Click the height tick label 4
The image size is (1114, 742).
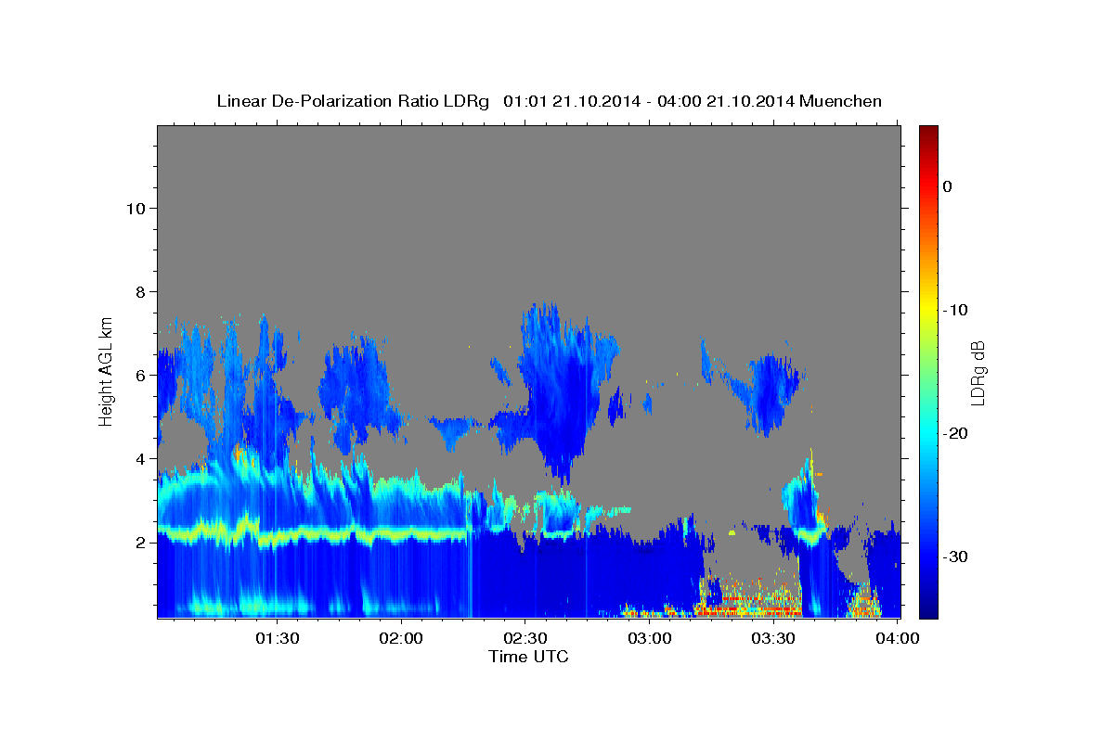coord(141,458)
